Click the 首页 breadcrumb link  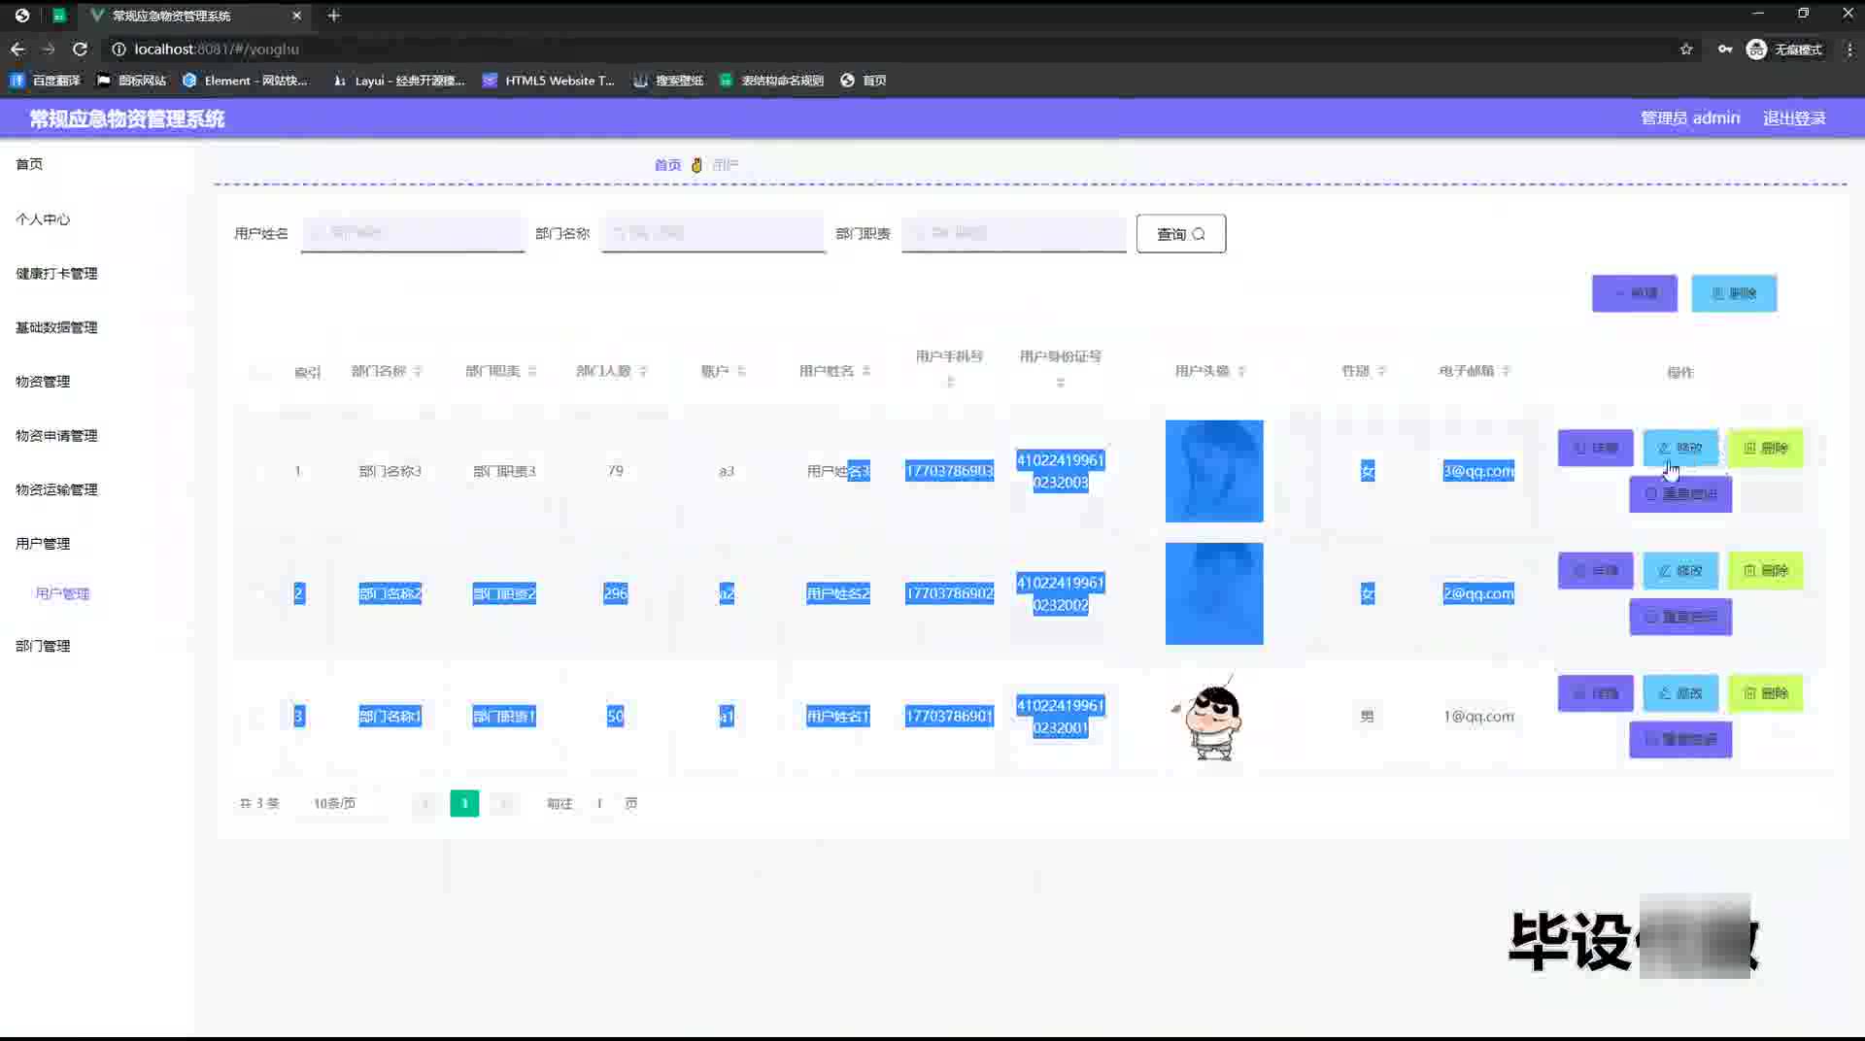pyautogui.click(x=667, y=165)
